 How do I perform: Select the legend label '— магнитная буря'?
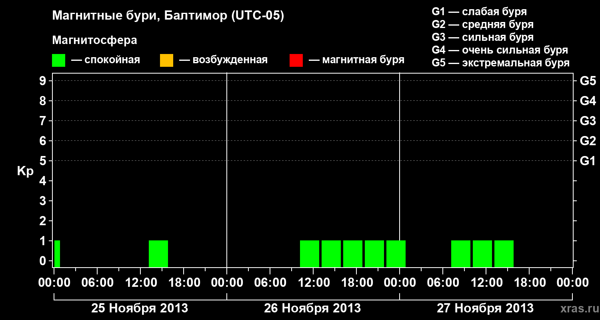[x=356, y=60]
